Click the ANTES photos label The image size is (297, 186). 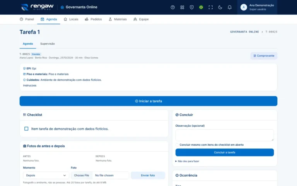[27, 157]
